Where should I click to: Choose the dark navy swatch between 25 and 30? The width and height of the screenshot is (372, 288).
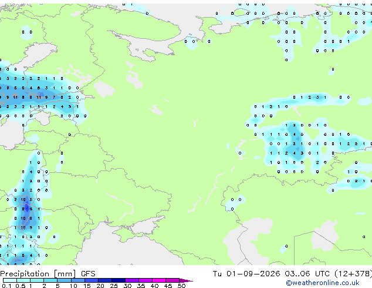click(x=119, y=280)
